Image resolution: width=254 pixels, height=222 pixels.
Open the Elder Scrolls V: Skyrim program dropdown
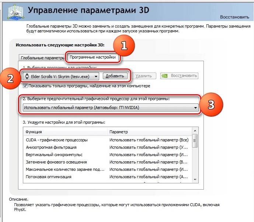(x=61, y=76)
